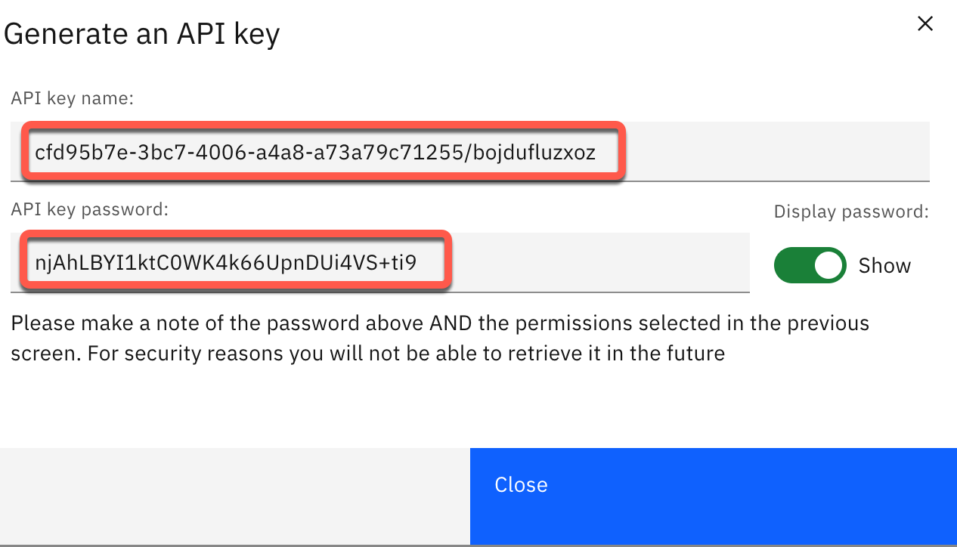
Task: Click the For security reasons sentence
Action: click(x=406, y=353)
